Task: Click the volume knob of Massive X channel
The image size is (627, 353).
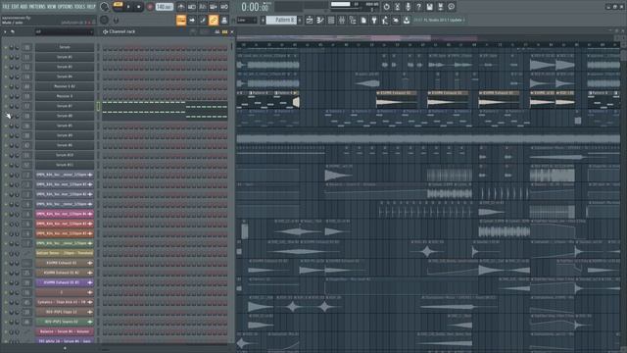Action: click(17, 96)
